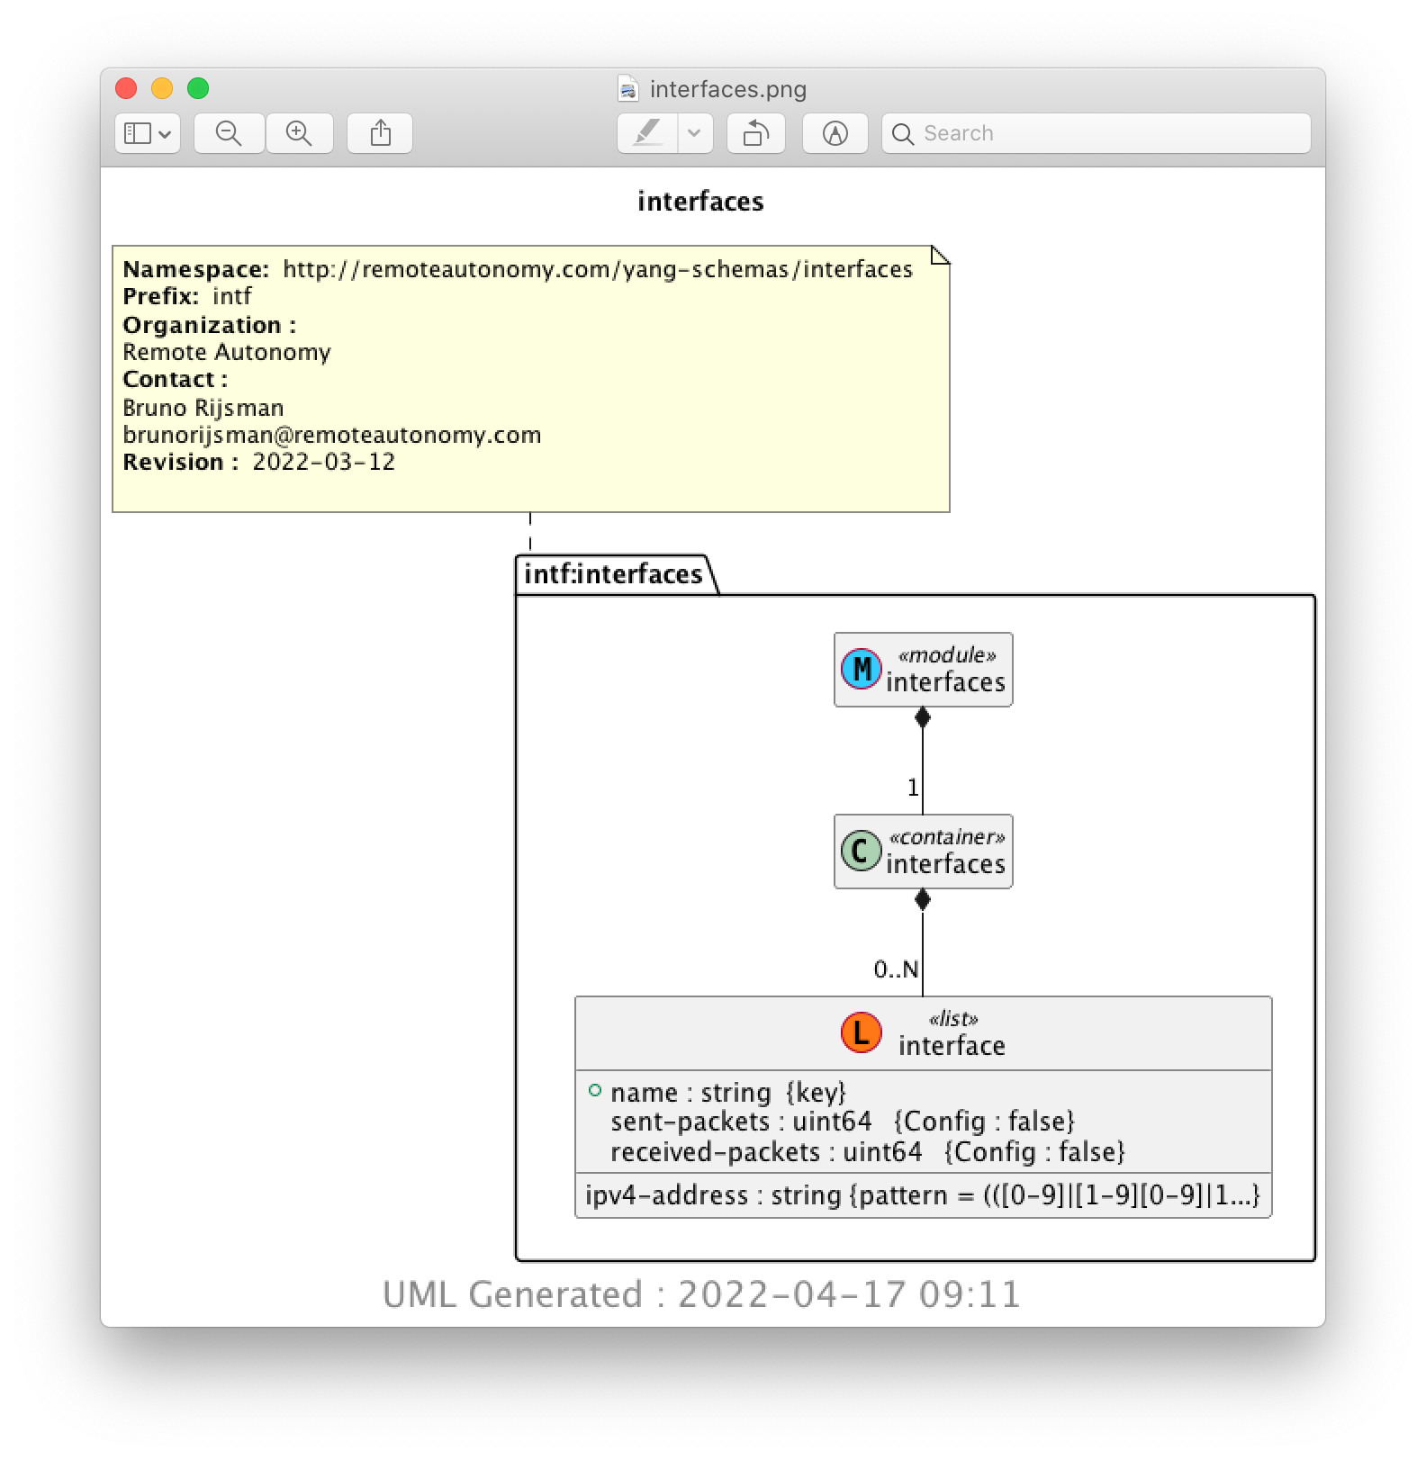Screen dimensions: 1426x1460
Task: Click the «list» interface header
Action: pos(924,1033)
